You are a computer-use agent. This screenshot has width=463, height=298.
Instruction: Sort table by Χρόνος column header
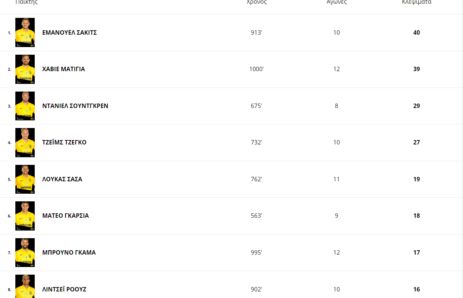point(257,2)
